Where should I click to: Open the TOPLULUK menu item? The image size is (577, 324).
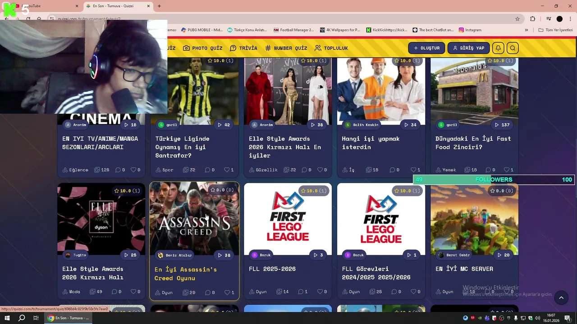[331, 48]
